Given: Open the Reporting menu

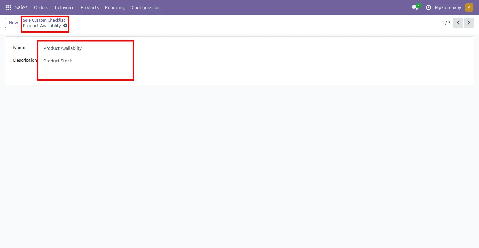Looking at the screenshot, I should coord(115,7).
